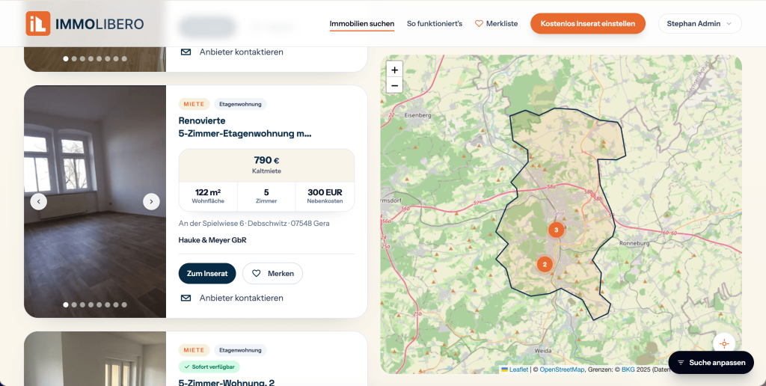
Task: Click Etagenwohnung tag on 790 € listing
Action: [240, 104]
